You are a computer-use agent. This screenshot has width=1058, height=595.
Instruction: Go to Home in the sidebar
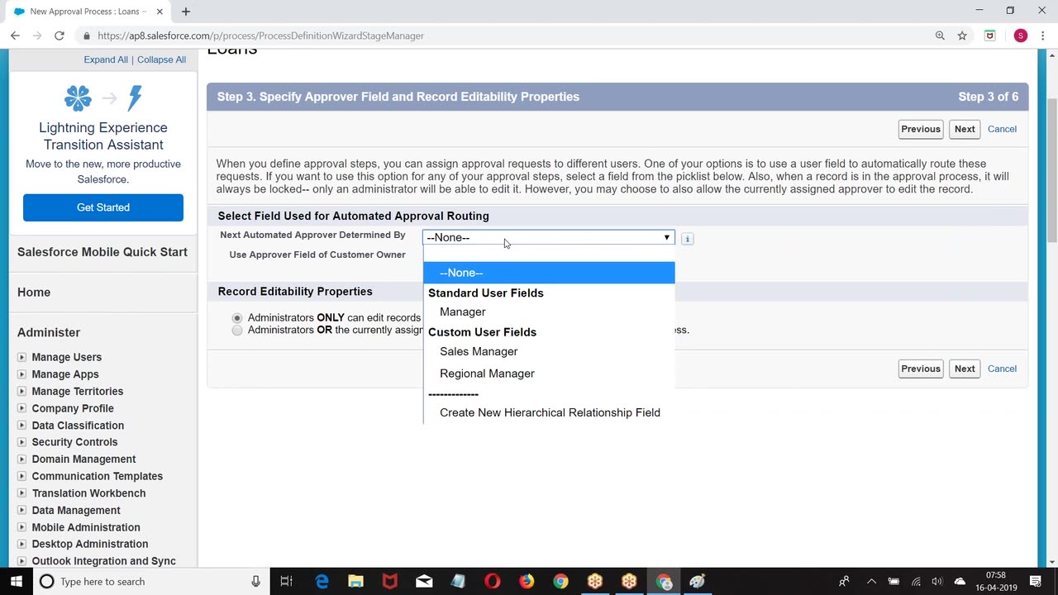(x=34, y=293)
